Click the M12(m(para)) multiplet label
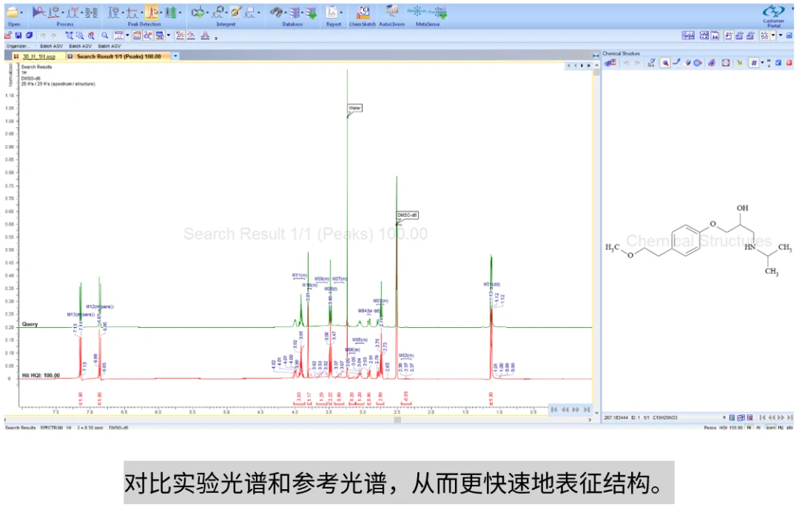Viewport: 799px width, 507px height. (x=100, y=306)
